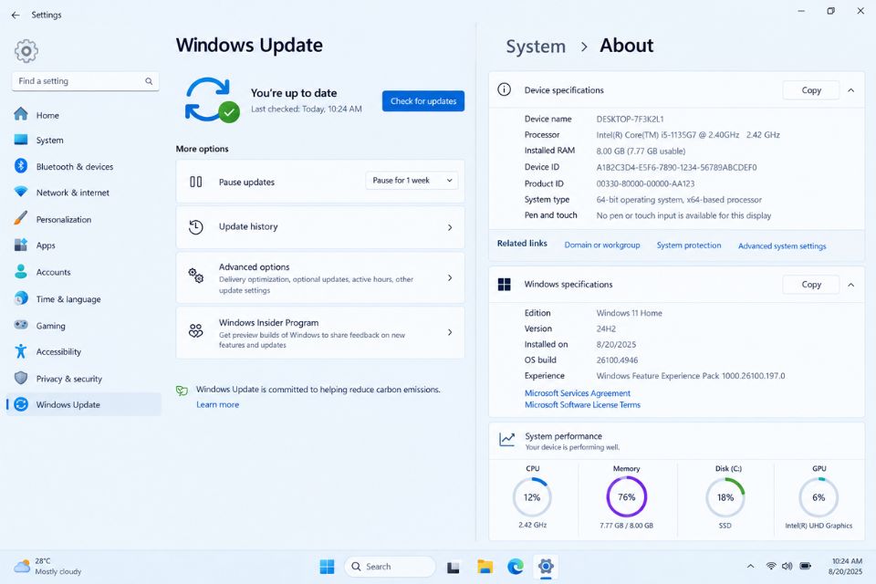Launch Microsoft Edge from the taskbar
The width and height of the screenshot is (876, 584).
pyautogui.click(x=515, y=567)
